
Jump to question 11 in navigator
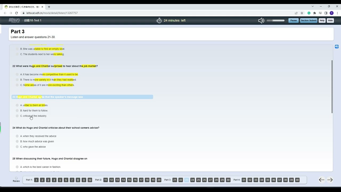tap(105, 180)
